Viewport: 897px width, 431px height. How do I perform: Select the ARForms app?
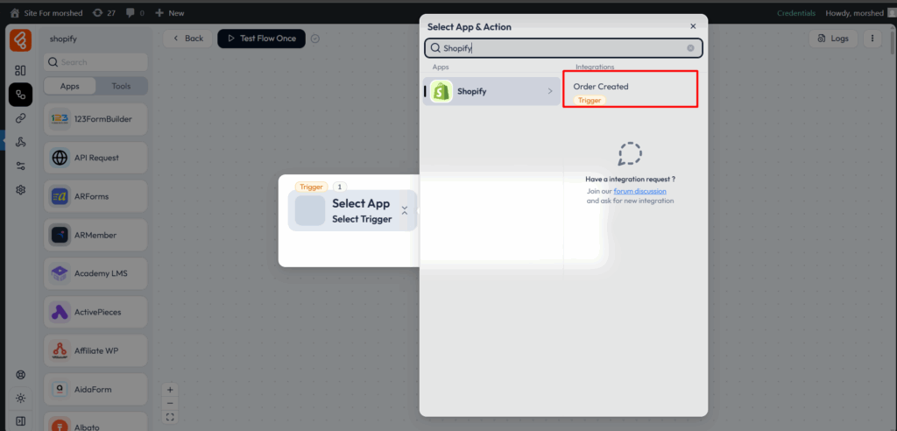tap(95, 196)
